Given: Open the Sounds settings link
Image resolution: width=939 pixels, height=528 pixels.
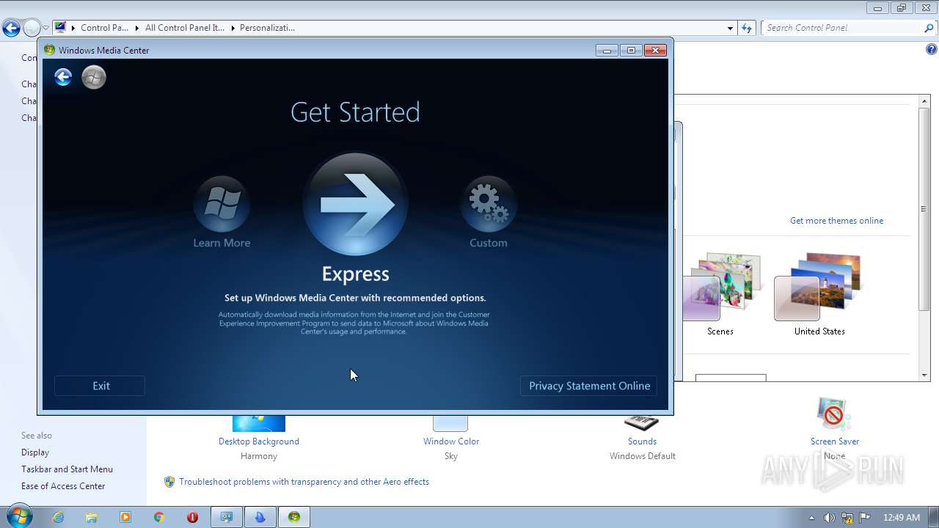Looking at the screenshot, I should point(642,441).
